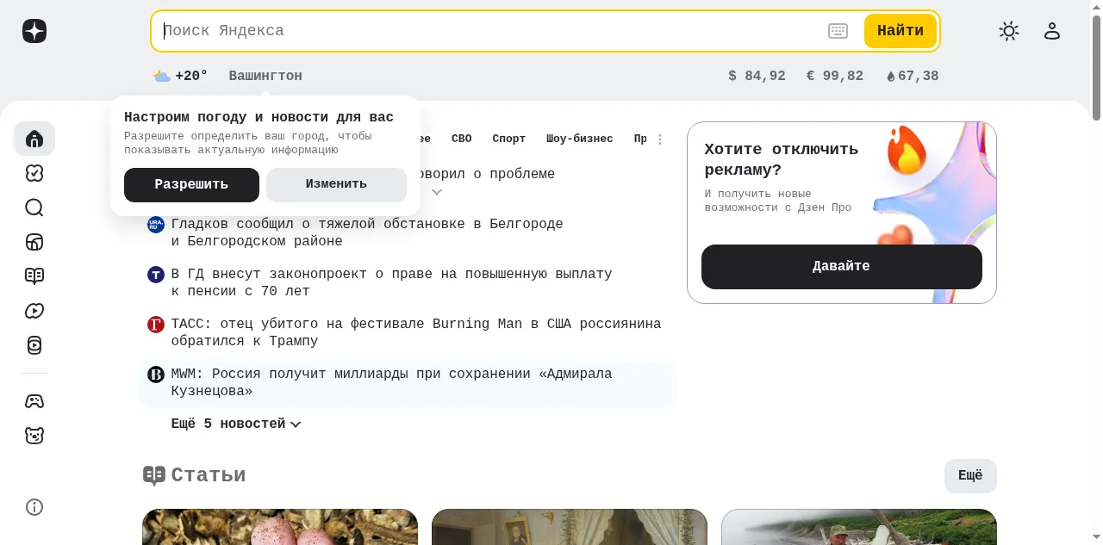This screenshot has height=545, width=1103.
Task: Open the on-screen keyboard icon
Action: (x=838, y=31)
